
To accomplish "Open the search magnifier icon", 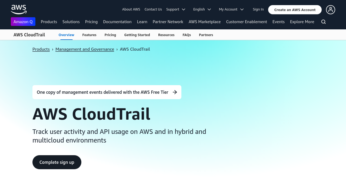I will [x=323, y=22].
